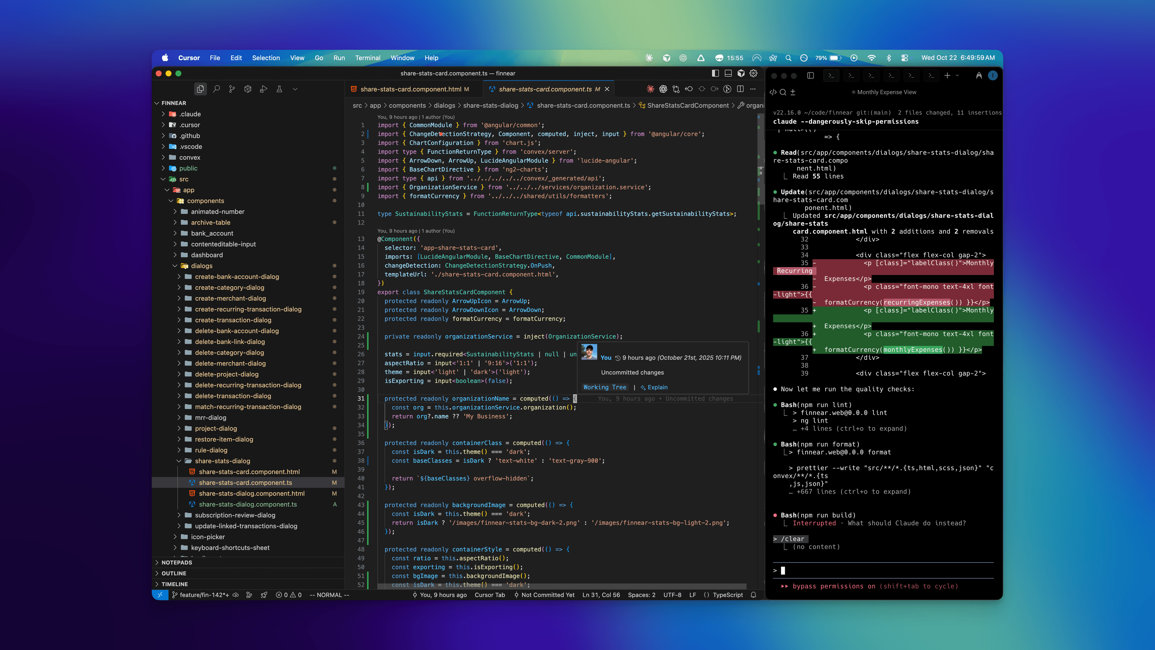The height and width of the screenshot is (650, 1155).
Task: Expand the OUTLINE section
Action: pyautogui.click(x=174, y=573)
